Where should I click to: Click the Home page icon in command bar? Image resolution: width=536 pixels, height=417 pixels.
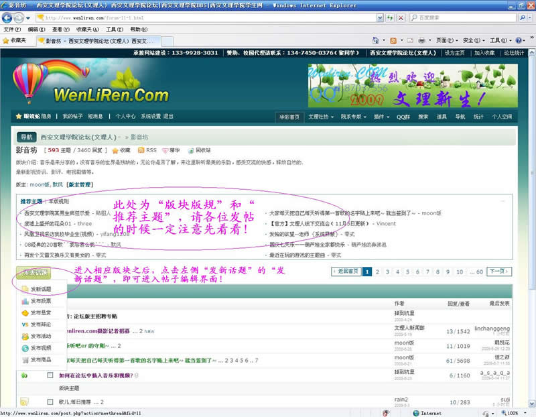tap(375, 40)
